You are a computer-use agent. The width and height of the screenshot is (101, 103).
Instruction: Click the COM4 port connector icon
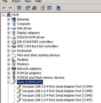coord(19,86)
